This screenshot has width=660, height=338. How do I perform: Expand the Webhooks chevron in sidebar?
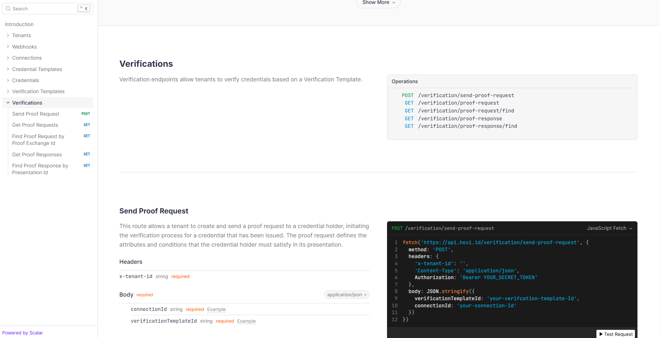[8, 47]
